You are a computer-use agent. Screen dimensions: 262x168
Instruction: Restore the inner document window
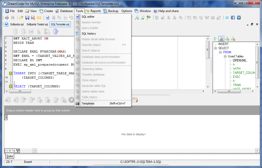point(252,24)
